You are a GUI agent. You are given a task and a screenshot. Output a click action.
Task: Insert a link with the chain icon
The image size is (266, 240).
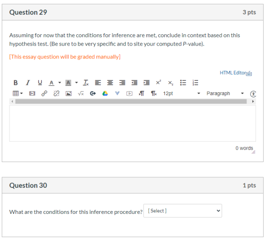click(44, 93)
